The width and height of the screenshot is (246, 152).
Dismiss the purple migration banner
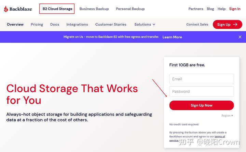[240, 37]
